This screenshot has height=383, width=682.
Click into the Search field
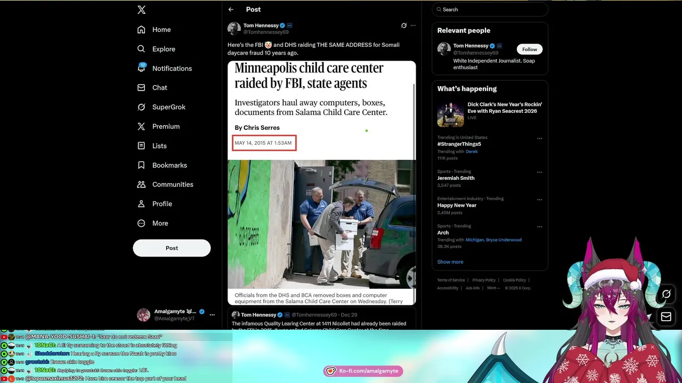point(490,10)
